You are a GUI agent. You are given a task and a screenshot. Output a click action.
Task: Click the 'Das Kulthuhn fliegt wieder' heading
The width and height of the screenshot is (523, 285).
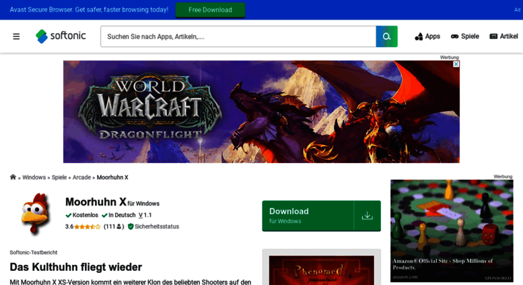pyautogui.click(x=75, y=267)
